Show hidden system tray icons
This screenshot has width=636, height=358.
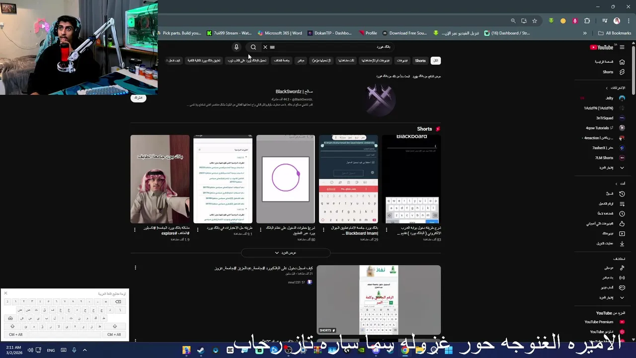pyautogui.click(x=84, y=350)
